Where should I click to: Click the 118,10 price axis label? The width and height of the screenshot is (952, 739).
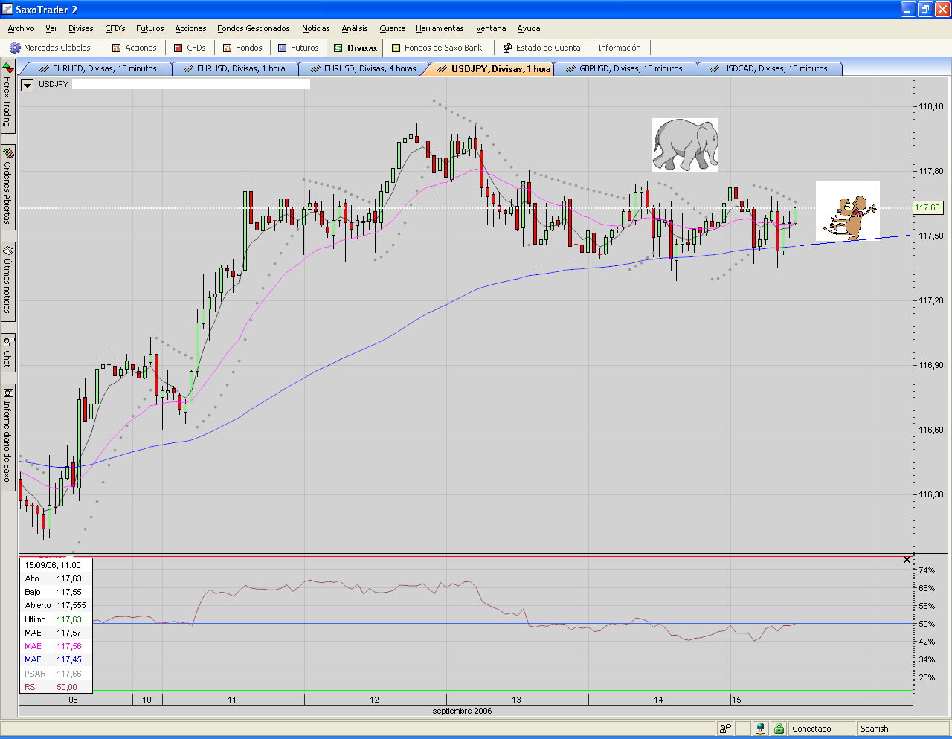click(931, 106)
